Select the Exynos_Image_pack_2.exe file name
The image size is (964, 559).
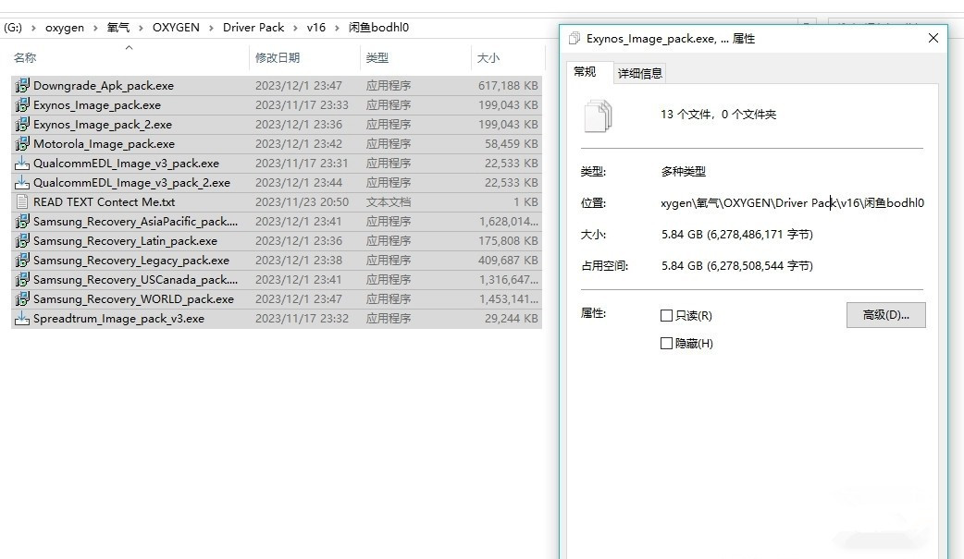(103, 124)
